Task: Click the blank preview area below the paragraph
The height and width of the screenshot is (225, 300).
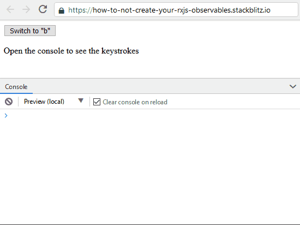Action: click(150, 67)
